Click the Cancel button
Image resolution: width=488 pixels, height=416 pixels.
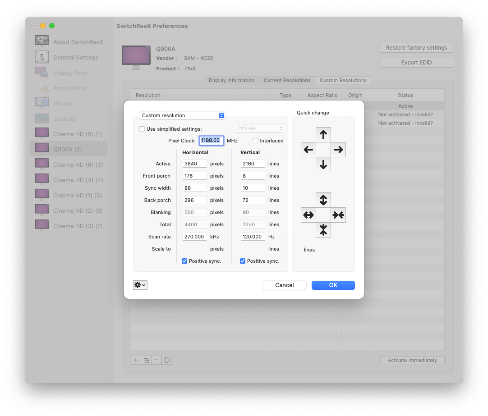284,285
